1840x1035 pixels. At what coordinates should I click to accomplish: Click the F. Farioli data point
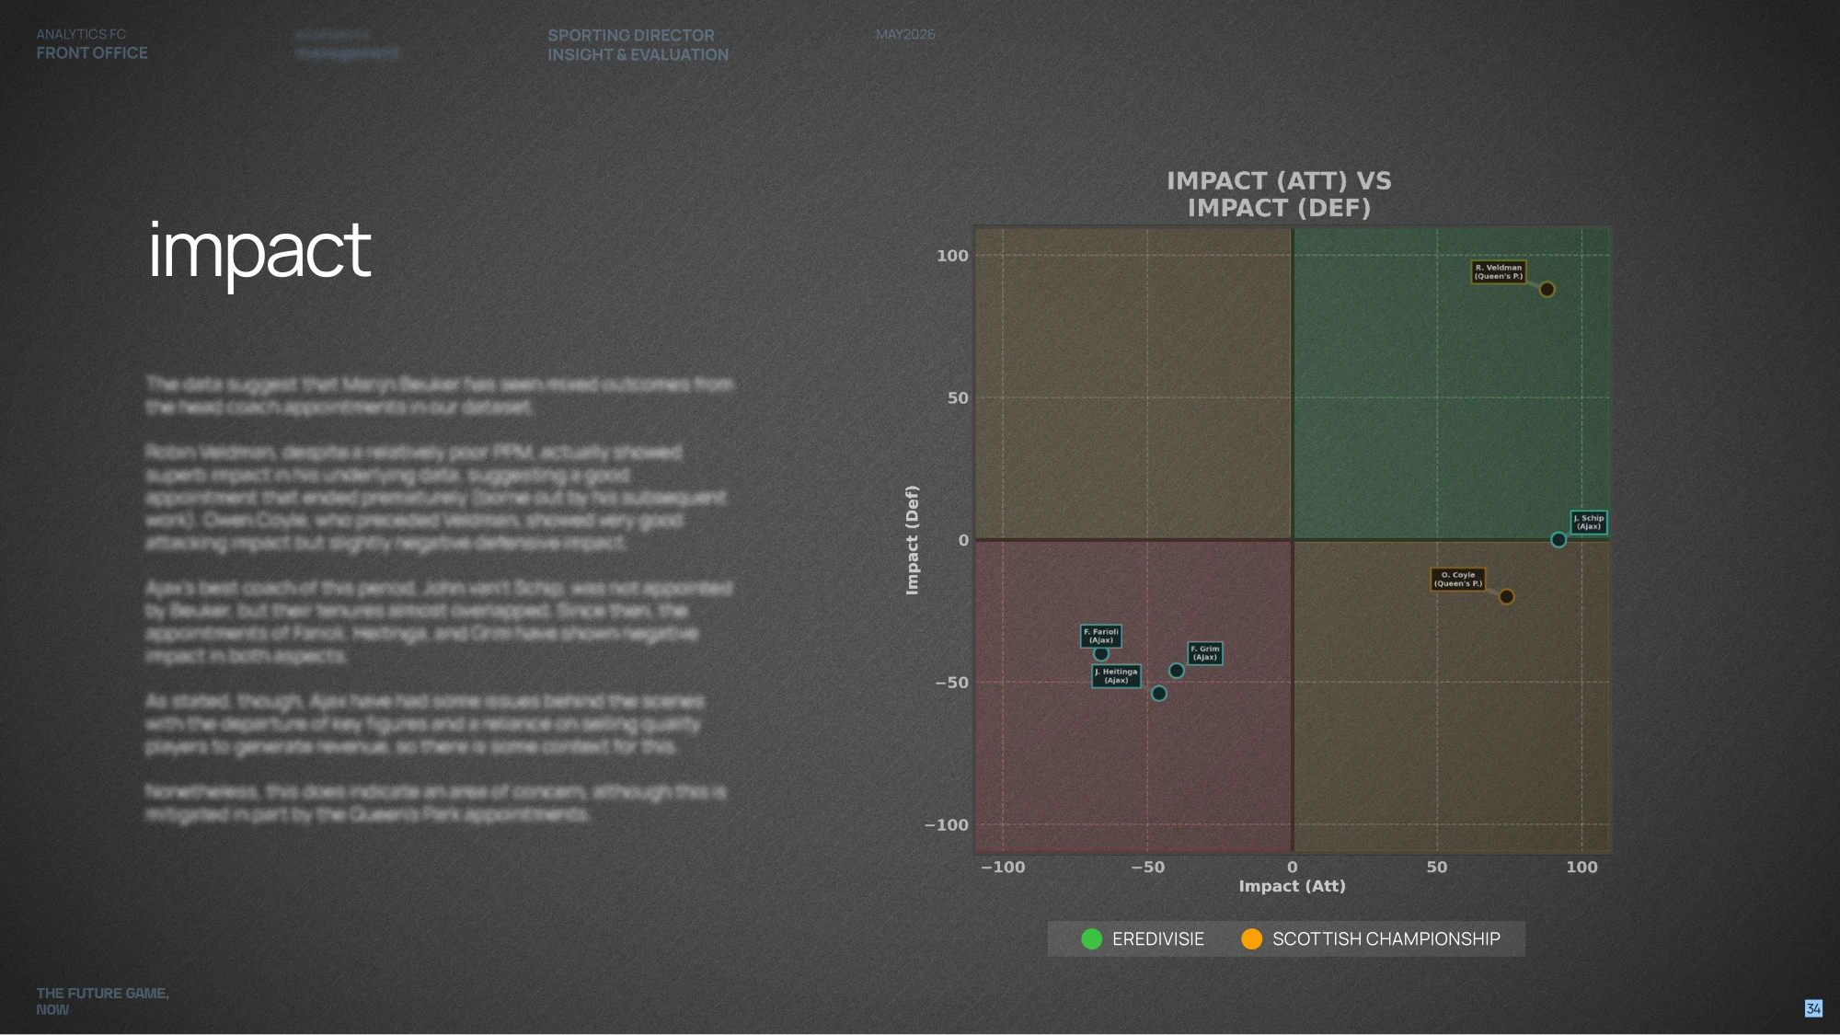pos(1100,654)
